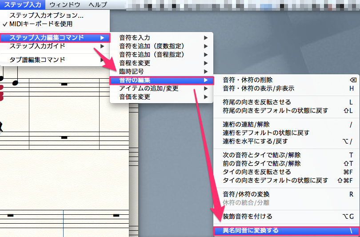Screen dimensions: 360x237
Task: Select 音符・休符の表示/非表示 command
Action: [287, 88]
